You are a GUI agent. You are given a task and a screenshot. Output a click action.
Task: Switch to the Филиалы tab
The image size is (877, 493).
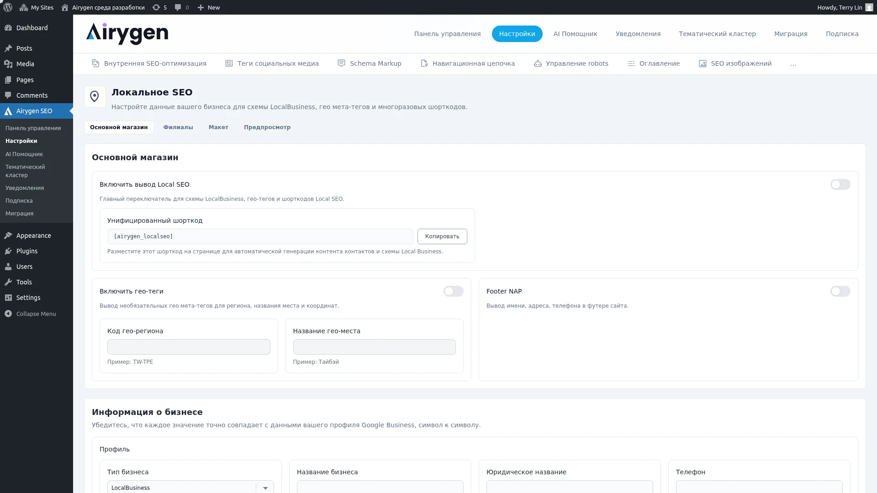tap(178, 127)
